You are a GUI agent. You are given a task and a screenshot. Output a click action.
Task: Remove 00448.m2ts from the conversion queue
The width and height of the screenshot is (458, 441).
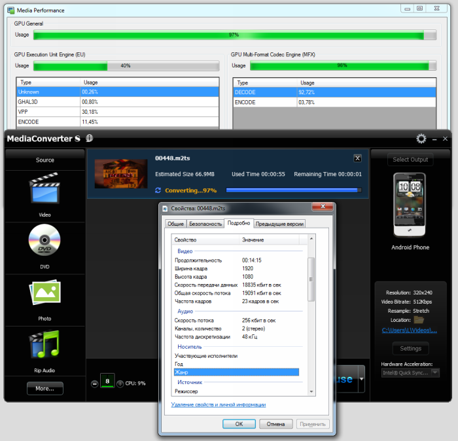[357, 158]
